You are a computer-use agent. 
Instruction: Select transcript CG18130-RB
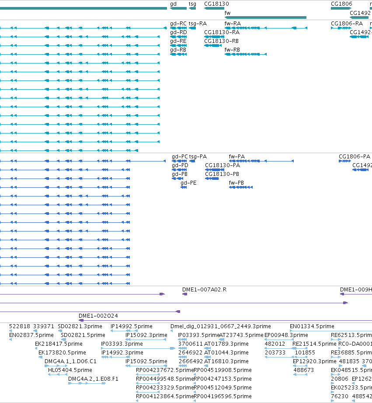[221, 41]
